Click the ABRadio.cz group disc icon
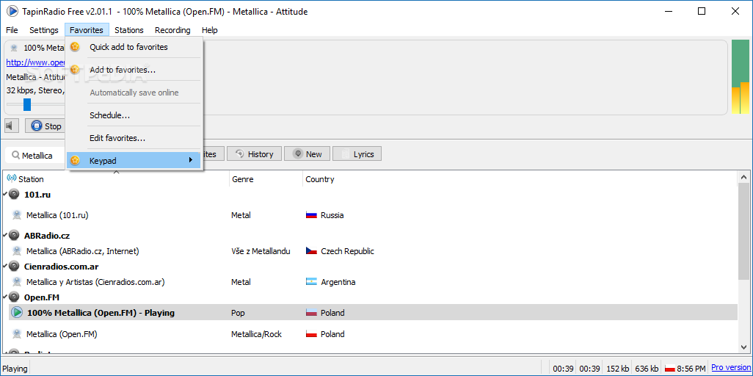The width and height of the screenshot is (753, 376). tap(14, 236)
